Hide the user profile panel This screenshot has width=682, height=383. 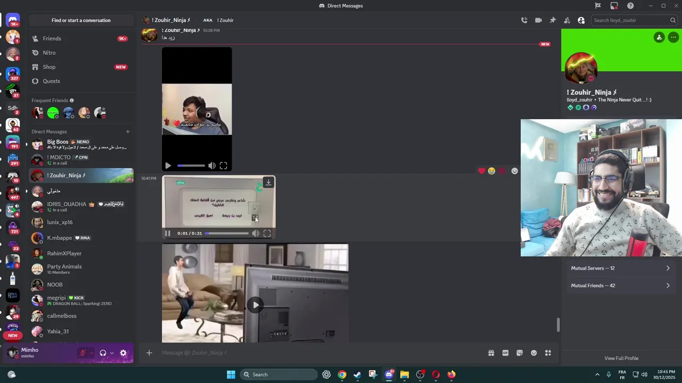(x=581, y=20)
